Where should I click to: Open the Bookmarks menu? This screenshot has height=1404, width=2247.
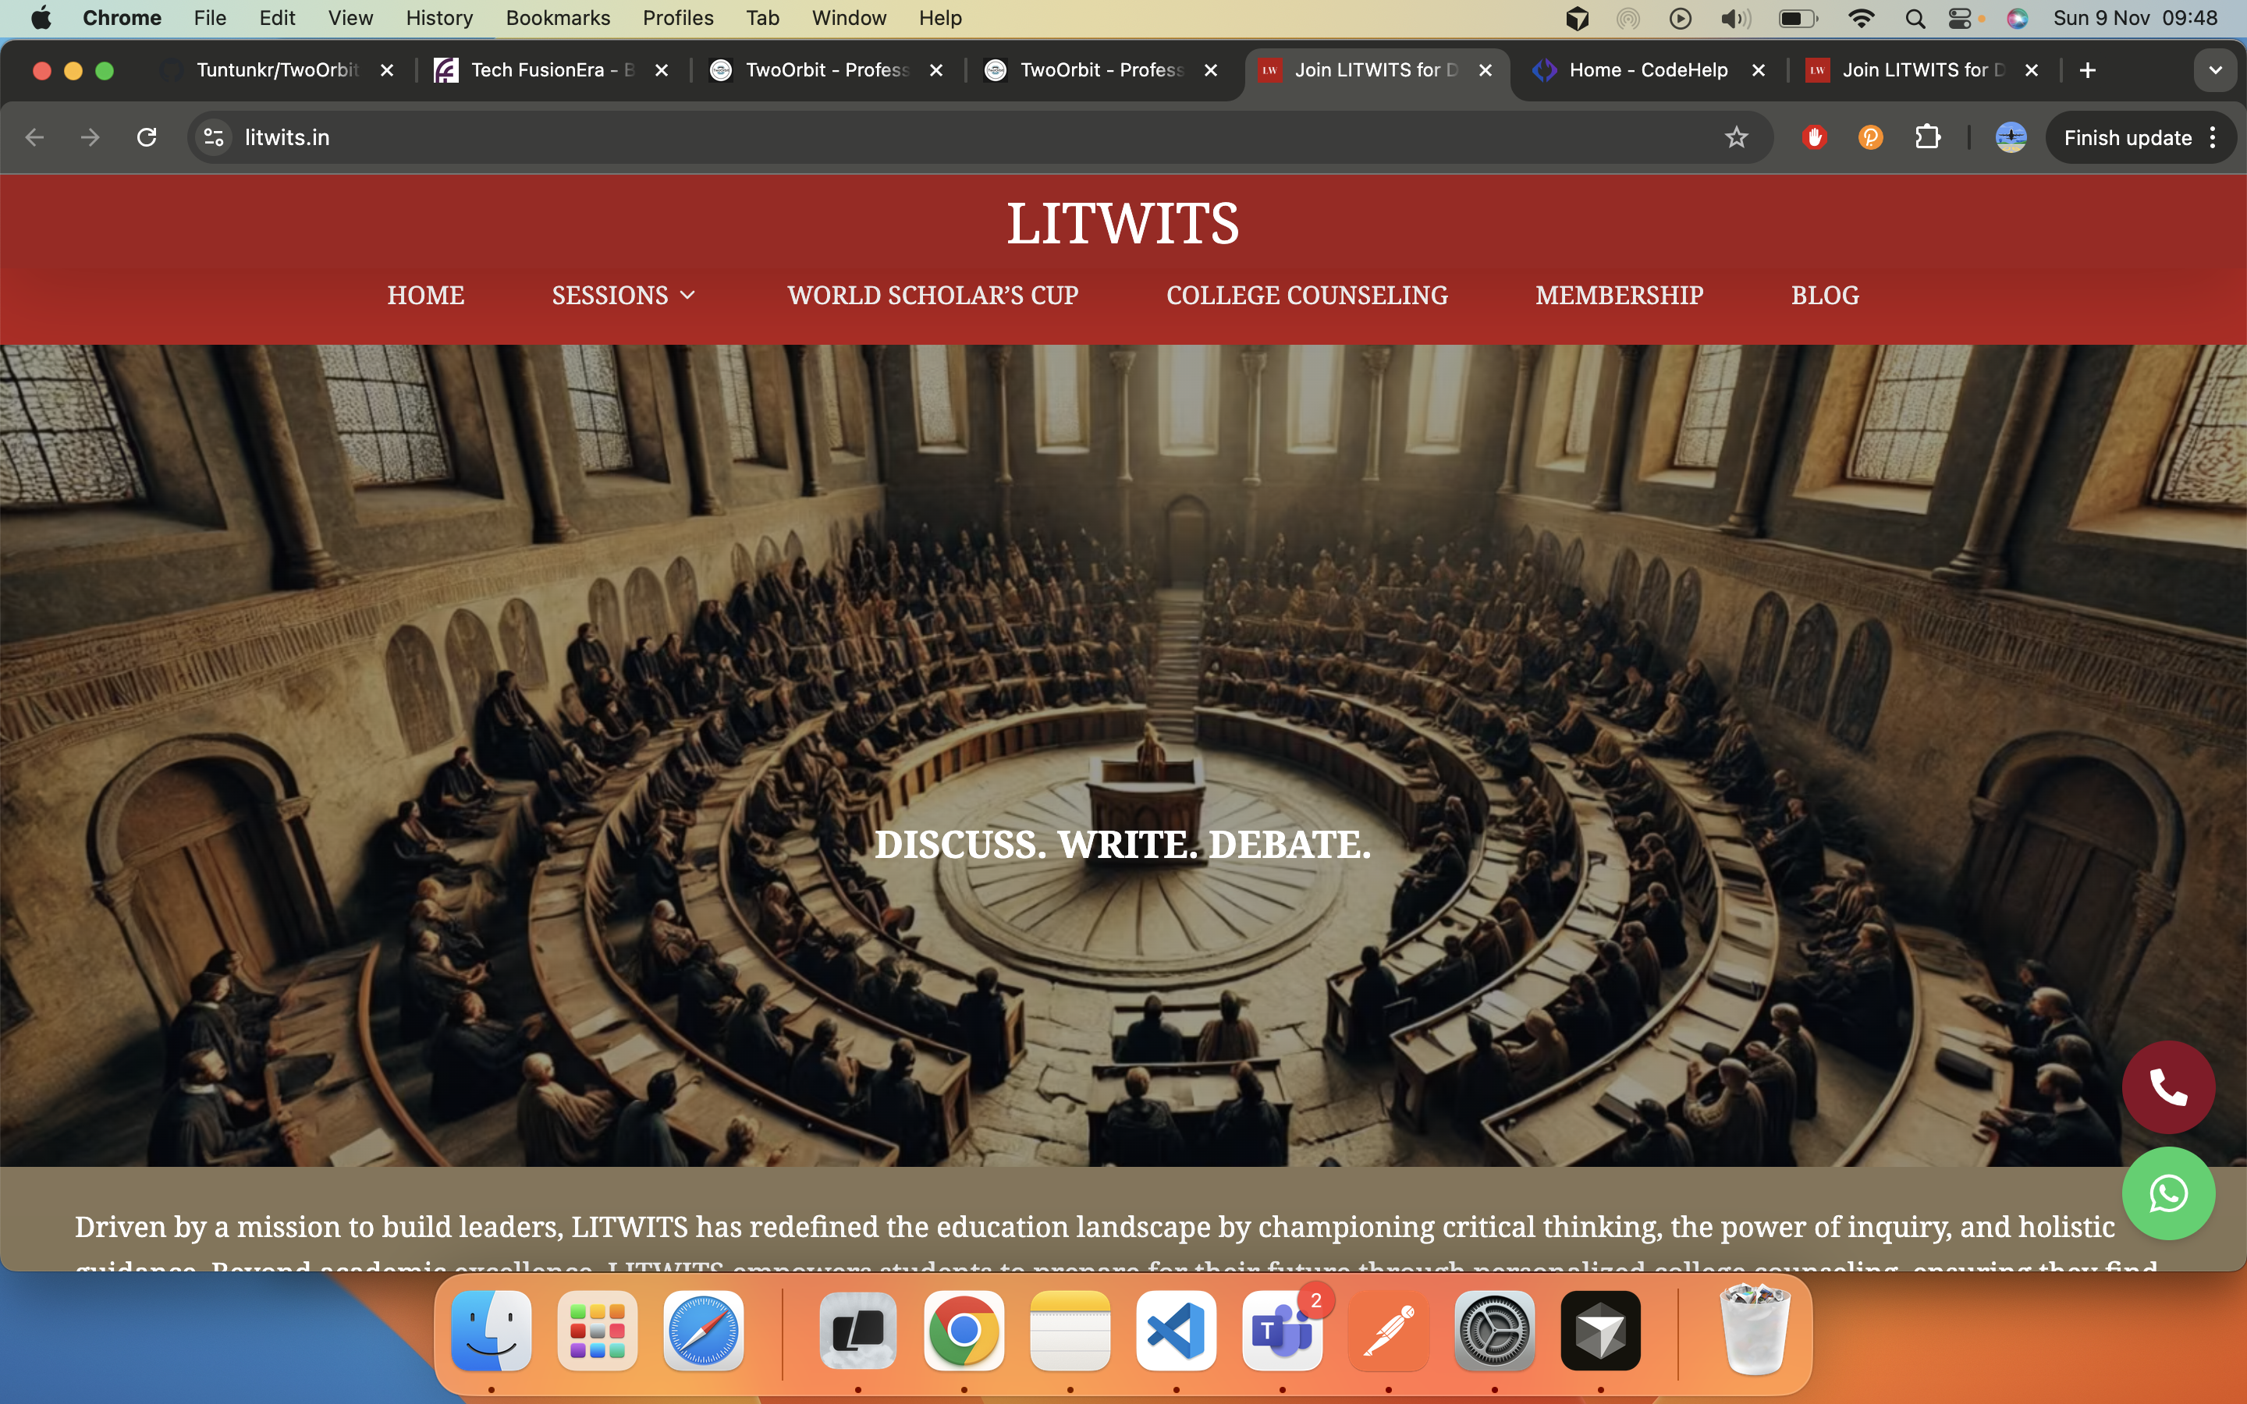pyautogui.click(x=558, y=18)
